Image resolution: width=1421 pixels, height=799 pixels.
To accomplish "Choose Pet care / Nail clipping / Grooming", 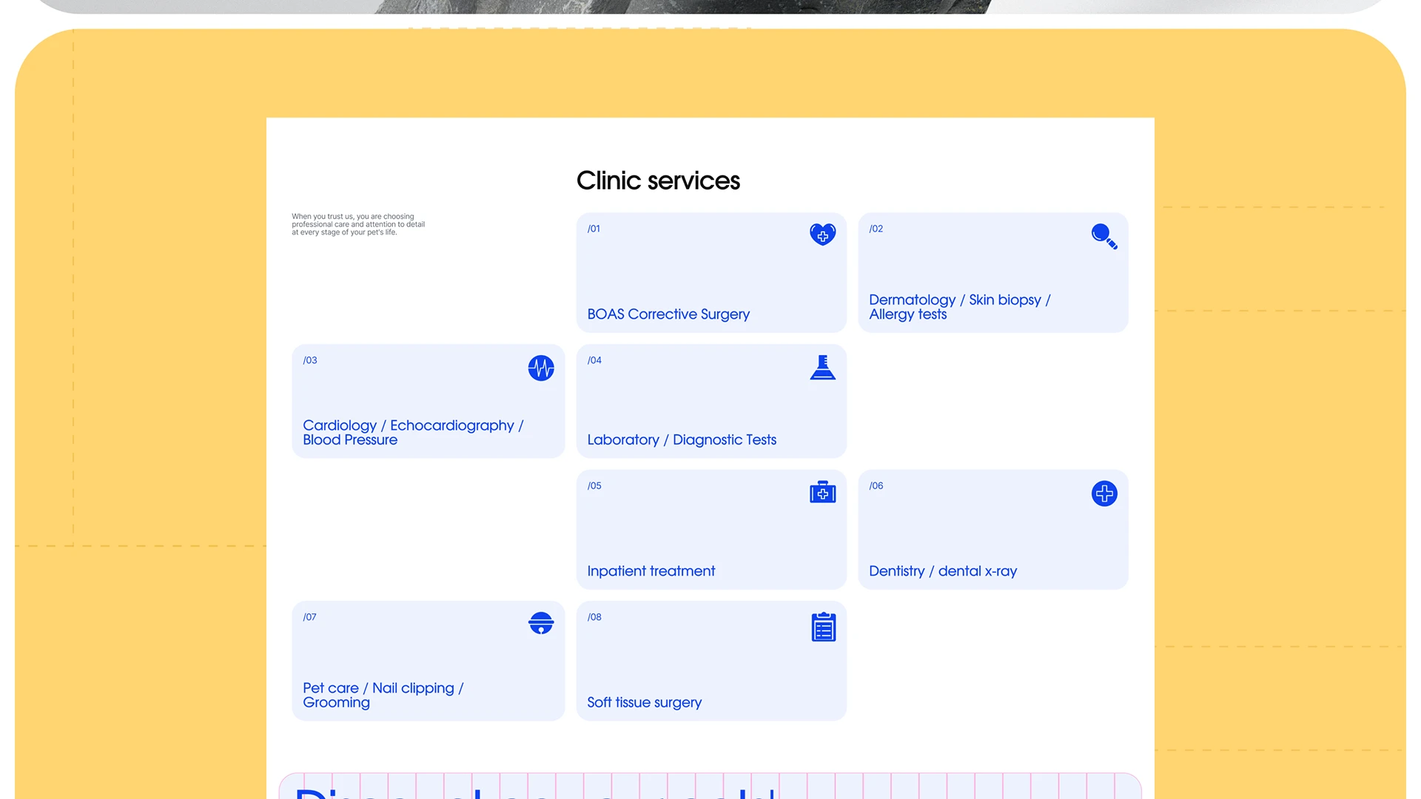I will pyautogui.click(x=383, y=695).
